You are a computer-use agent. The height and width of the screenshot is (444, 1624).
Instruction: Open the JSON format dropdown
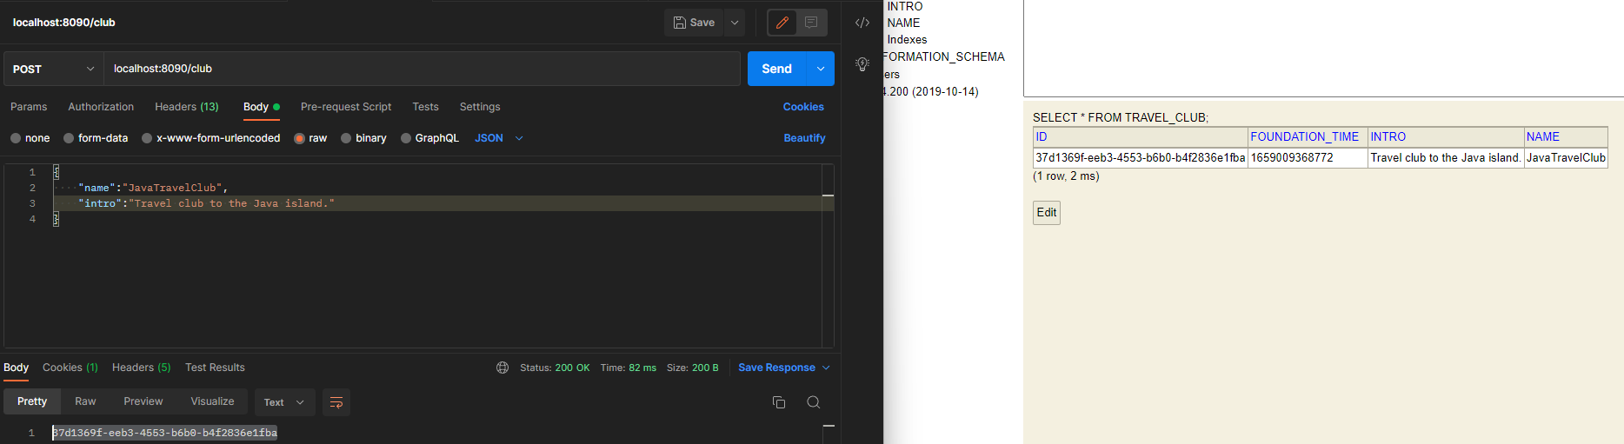(x=499, y=138)
